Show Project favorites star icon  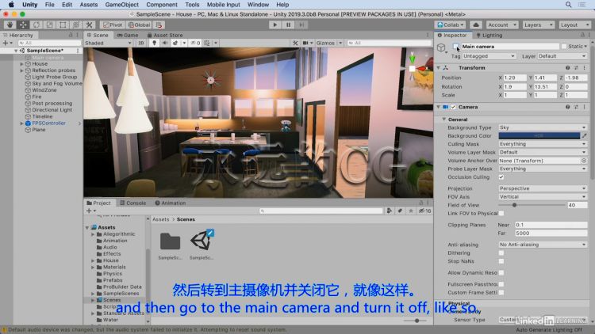click(x=411, y=211)
